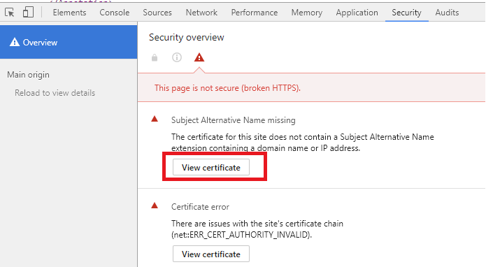The height and width of the screenshot is (267, 486).
Task: Go to the Network tab
Action: 201,13
